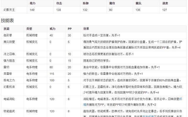Click 机械变化 type in 黑炎铁壁 row
The height and width of the screenshot is (117, 188).
click(x=32, y=42)
